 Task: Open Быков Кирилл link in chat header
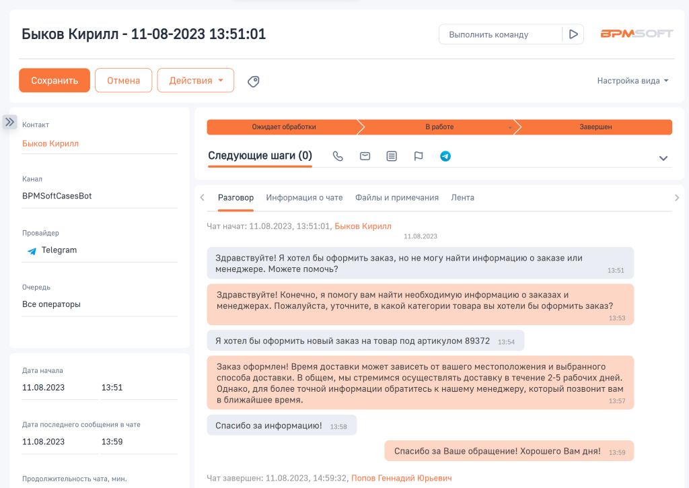(x=363, y=226)
